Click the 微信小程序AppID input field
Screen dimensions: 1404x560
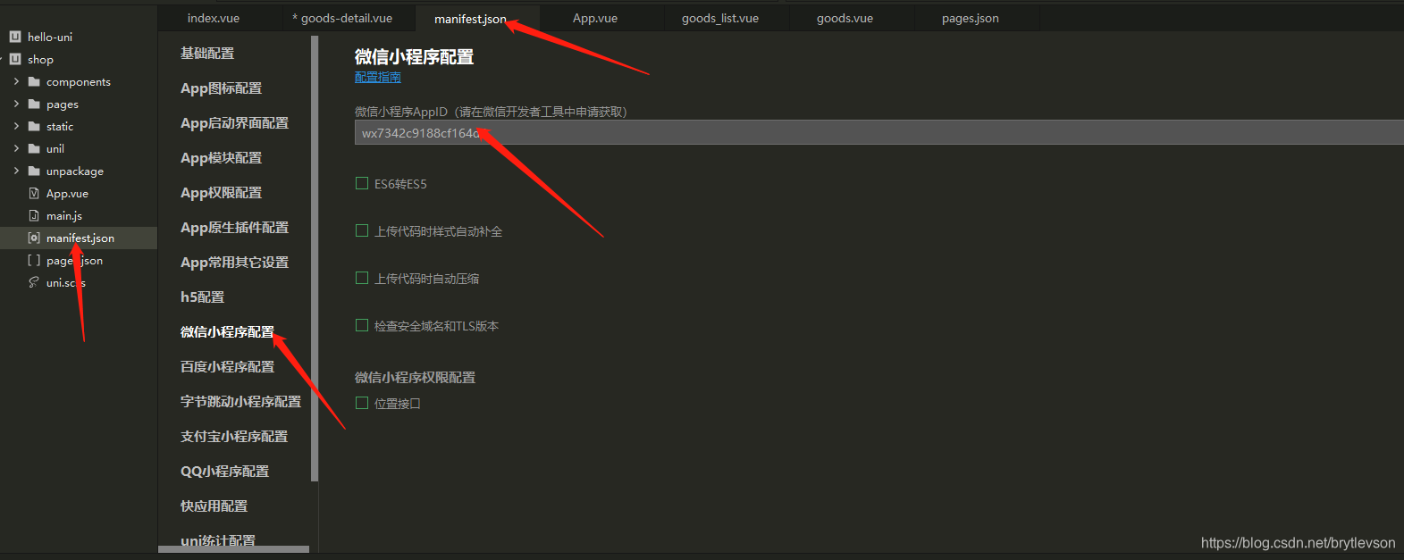(x=879, y=133)
